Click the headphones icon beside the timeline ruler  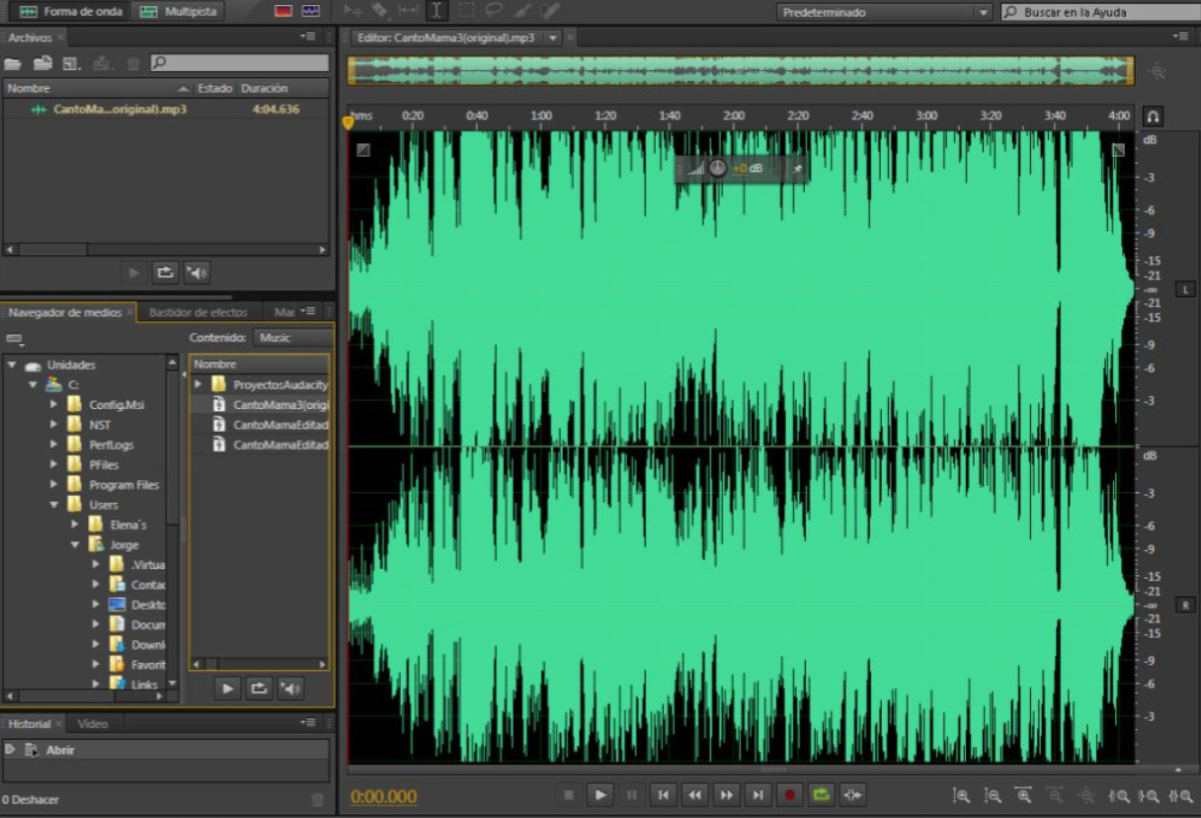1153,117
